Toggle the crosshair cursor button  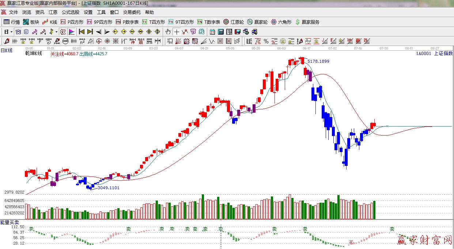[x=177, y=32]
